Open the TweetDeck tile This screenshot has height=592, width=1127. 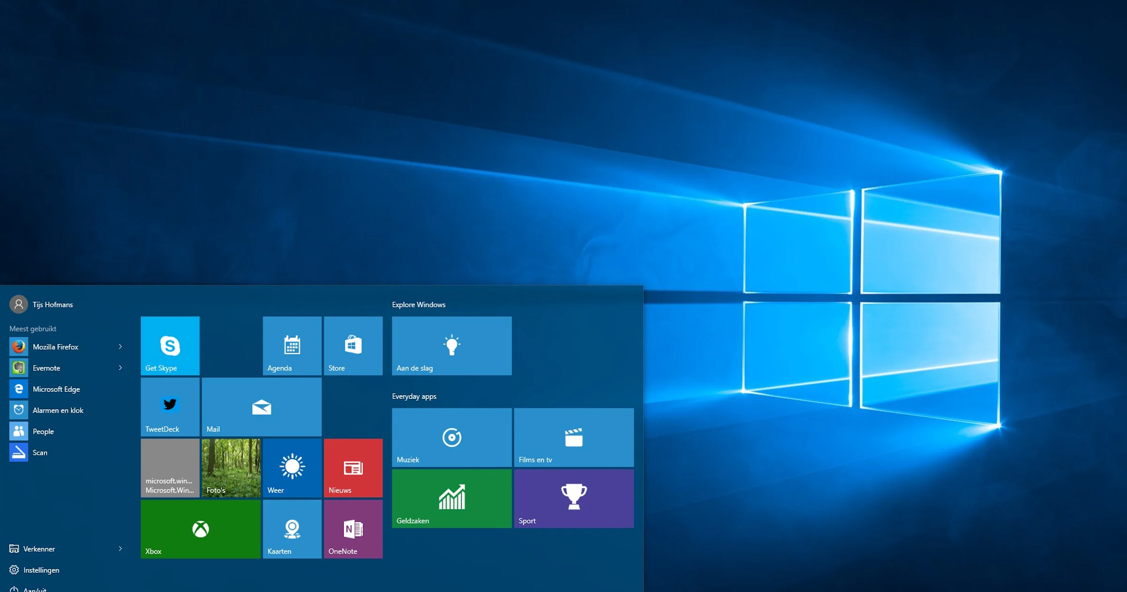point(170,406)
